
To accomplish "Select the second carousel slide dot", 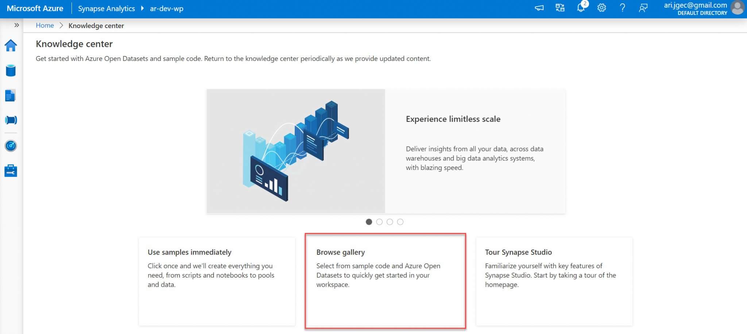I will tap(379, 222).
